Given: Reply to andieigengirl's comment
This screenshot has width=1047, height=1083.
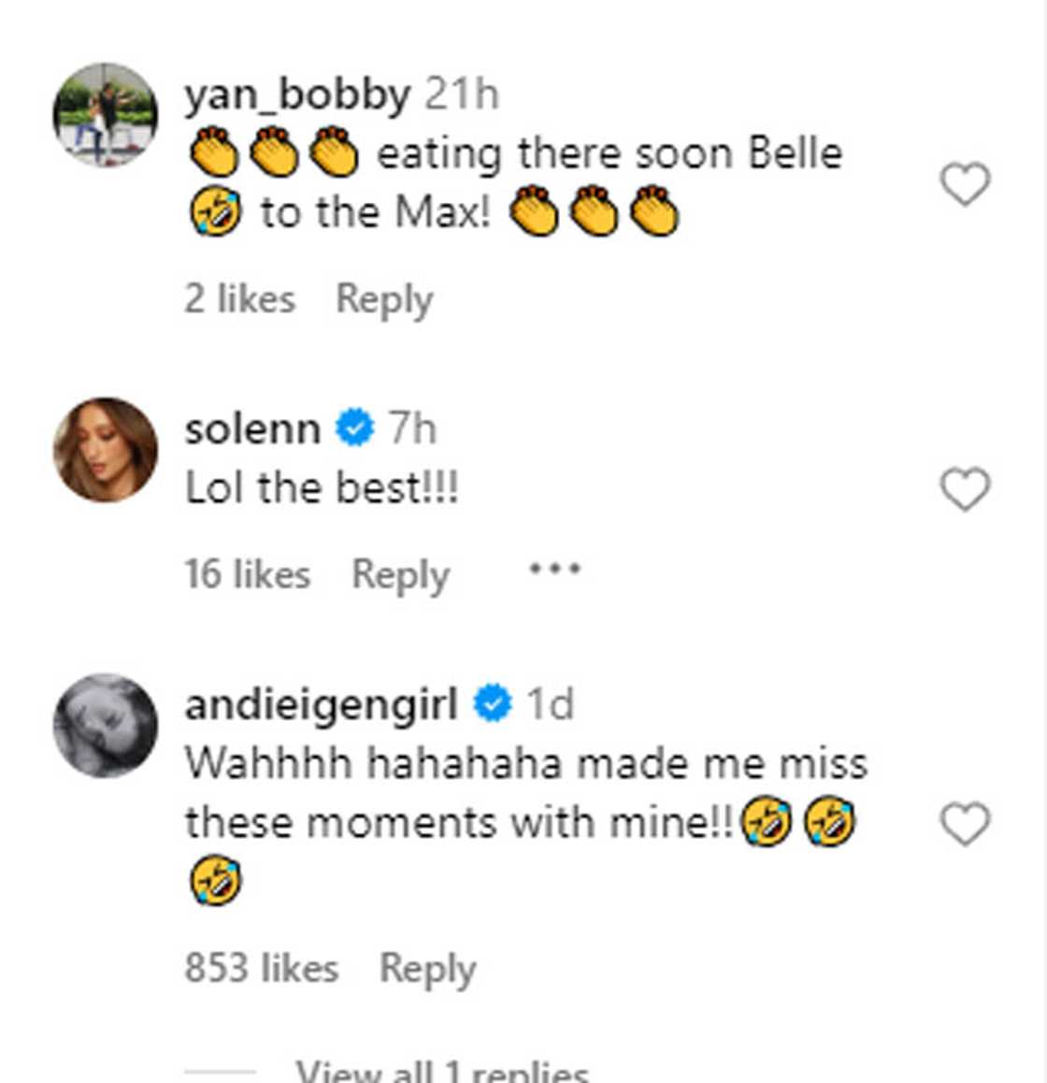Looking at the screenshot, I should (x=427, y=968).
